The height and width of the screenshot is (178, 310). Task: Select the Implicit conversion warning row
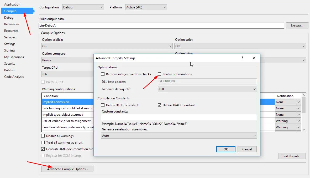(67, 102)
